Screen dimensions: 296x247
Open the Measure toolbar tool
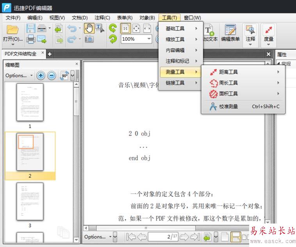point(269,35)
